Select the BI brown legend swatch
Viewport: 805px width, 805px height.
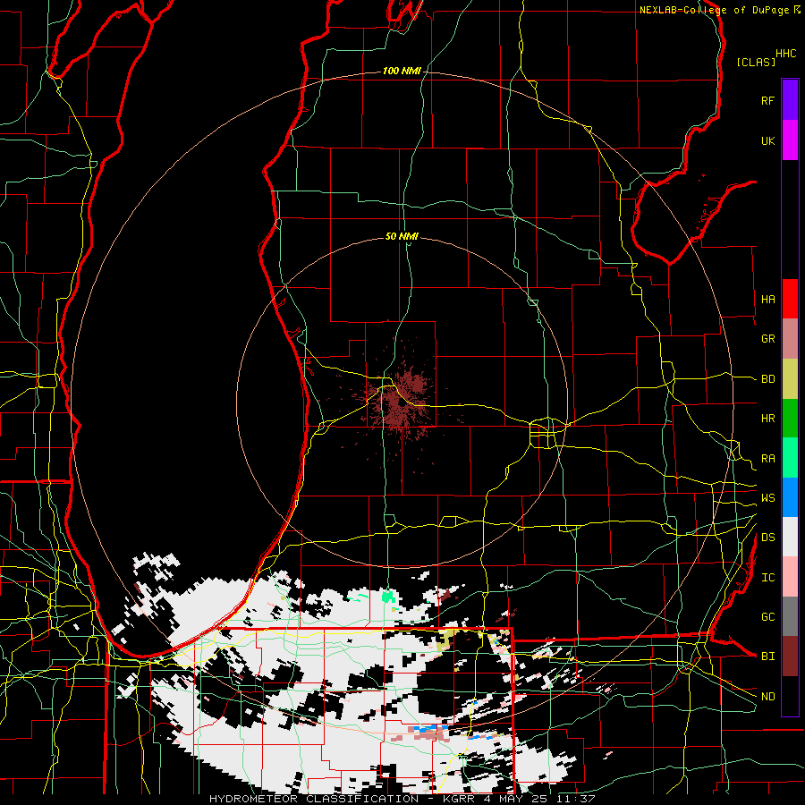[x=790, y=657]
